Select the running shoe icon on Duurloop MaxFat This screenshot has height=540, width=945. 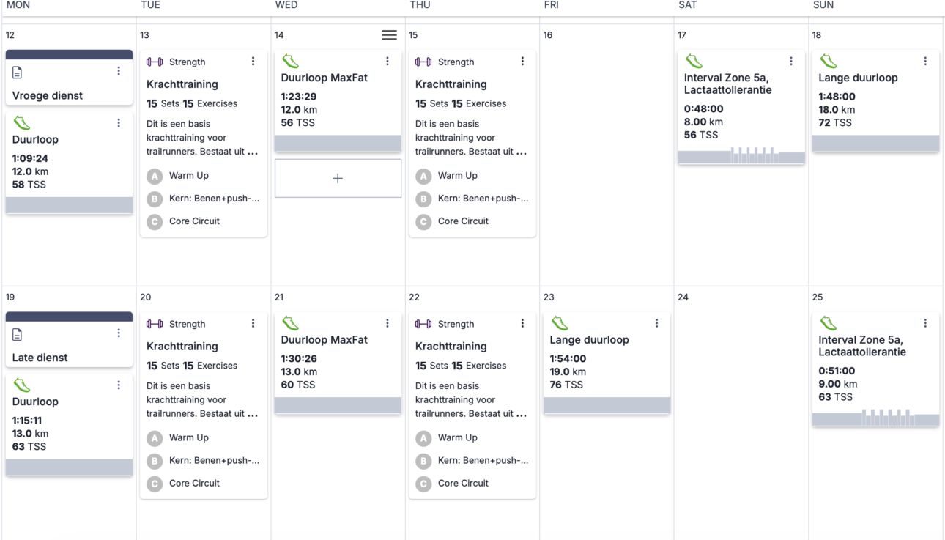pyautogui.click(x=290, y=60)
